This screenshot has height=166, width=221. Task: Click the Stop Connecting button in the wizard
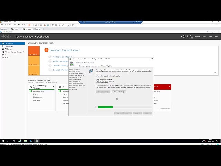tap(119, 92)
